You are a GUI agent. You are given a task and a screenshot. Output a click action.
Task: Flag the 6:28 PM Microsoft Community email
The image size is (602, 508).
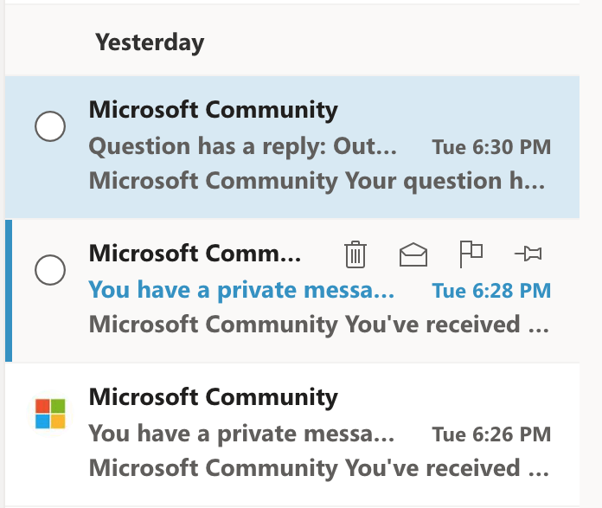[471, 254]
